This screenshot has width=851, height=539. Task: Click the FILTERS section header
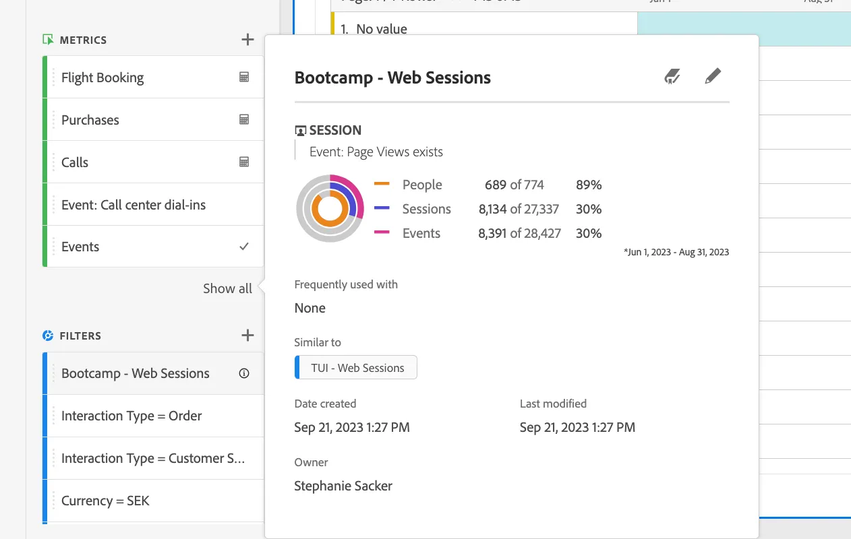click(x=80, y=336)
